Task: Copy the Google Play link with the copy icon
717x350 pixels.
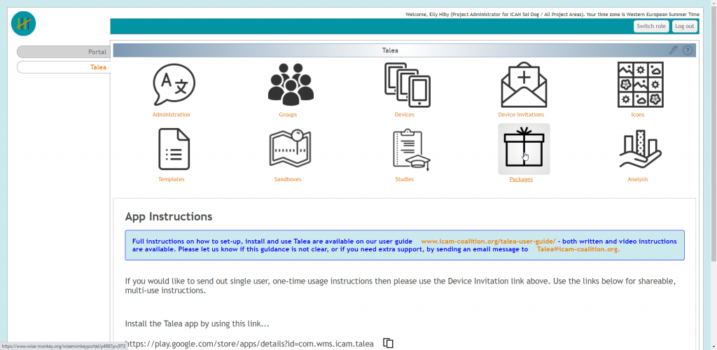Action: click(x=388, y=343)
